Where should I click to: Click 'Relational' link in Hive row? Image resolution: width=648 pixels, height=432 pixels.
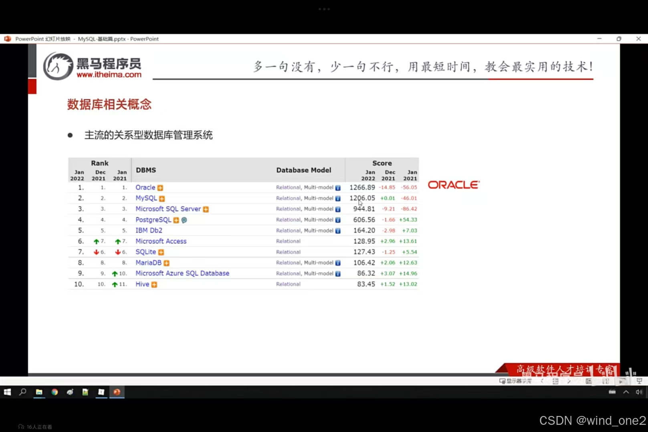[x=288, y=284]
